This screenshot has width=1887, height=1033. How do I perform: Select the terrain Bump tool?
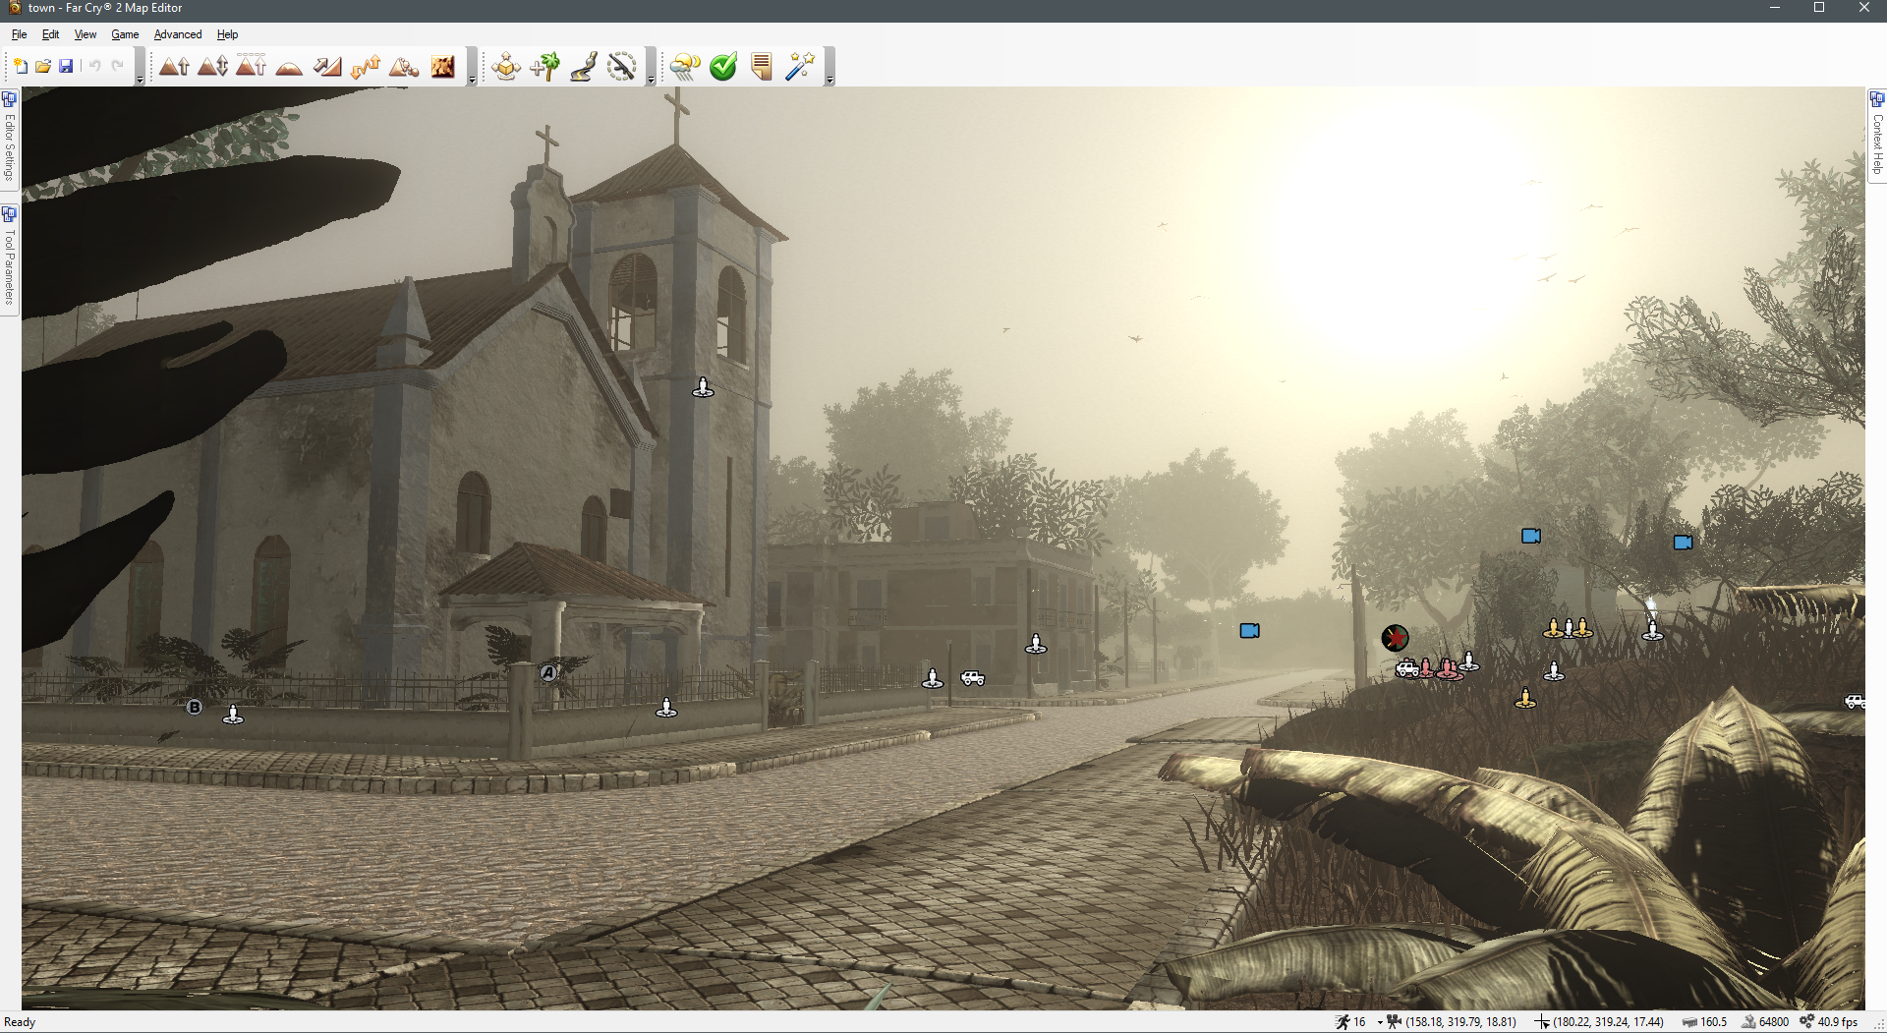(x=174, y=66)
